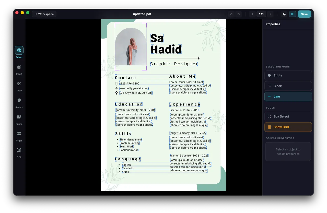The image size is (327, 213).
Task: Select the "Graphic Designer" title line
Action: (x=174, y=64)
